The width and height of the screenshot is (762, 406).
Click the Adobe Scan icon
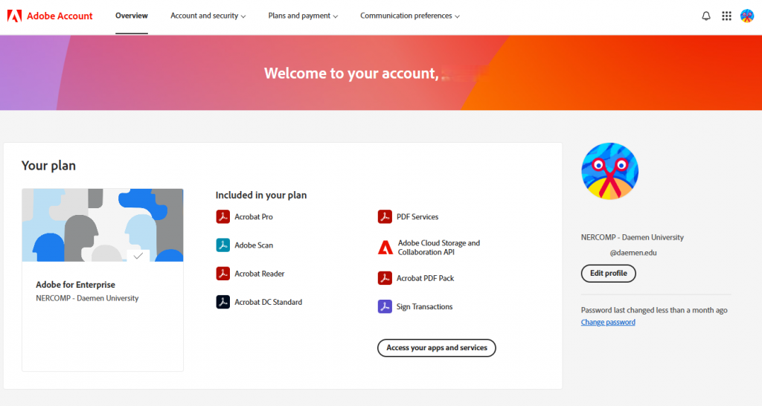(222, 245)
